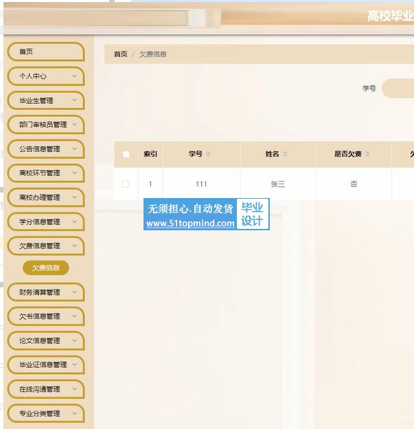Select the 欠费信息 submenu item
The image size is (414, 429).
[x=46, y=268]
